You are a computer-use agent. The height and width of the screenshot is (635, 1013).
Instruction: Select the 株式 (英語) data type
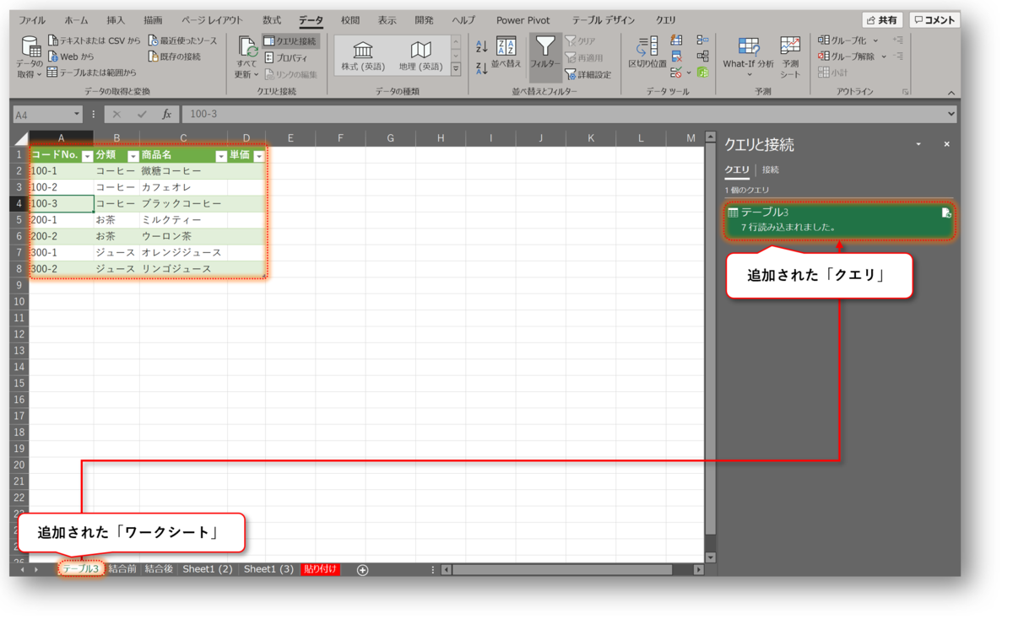tap(365, 55)
